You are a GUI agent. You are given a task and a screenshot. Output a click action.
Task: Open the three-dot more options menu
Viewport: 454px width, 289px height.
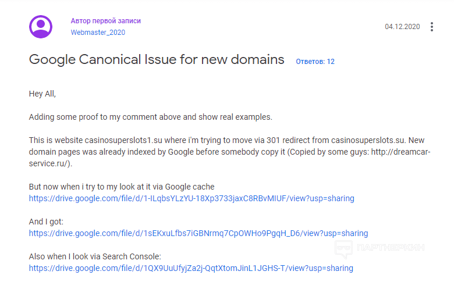(431, 27)
